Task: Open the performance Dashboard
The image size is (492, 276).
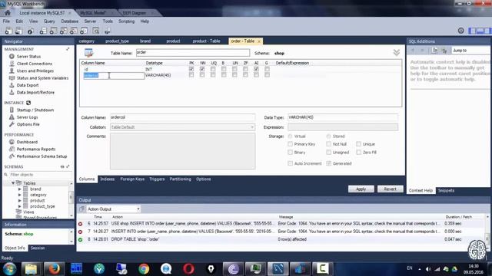Action: coord(27,142)
